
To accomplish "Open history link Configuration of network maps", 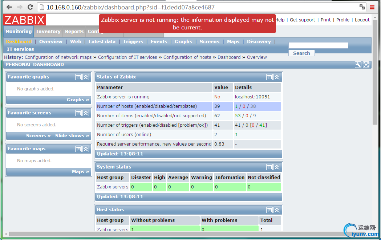I will 58,57.
